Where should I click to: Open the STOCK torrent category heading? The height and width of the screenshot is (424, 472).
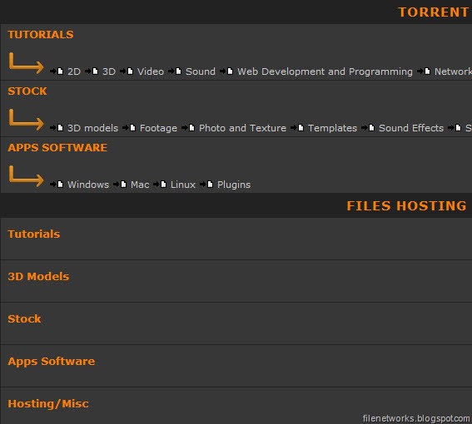coord(27,91)
